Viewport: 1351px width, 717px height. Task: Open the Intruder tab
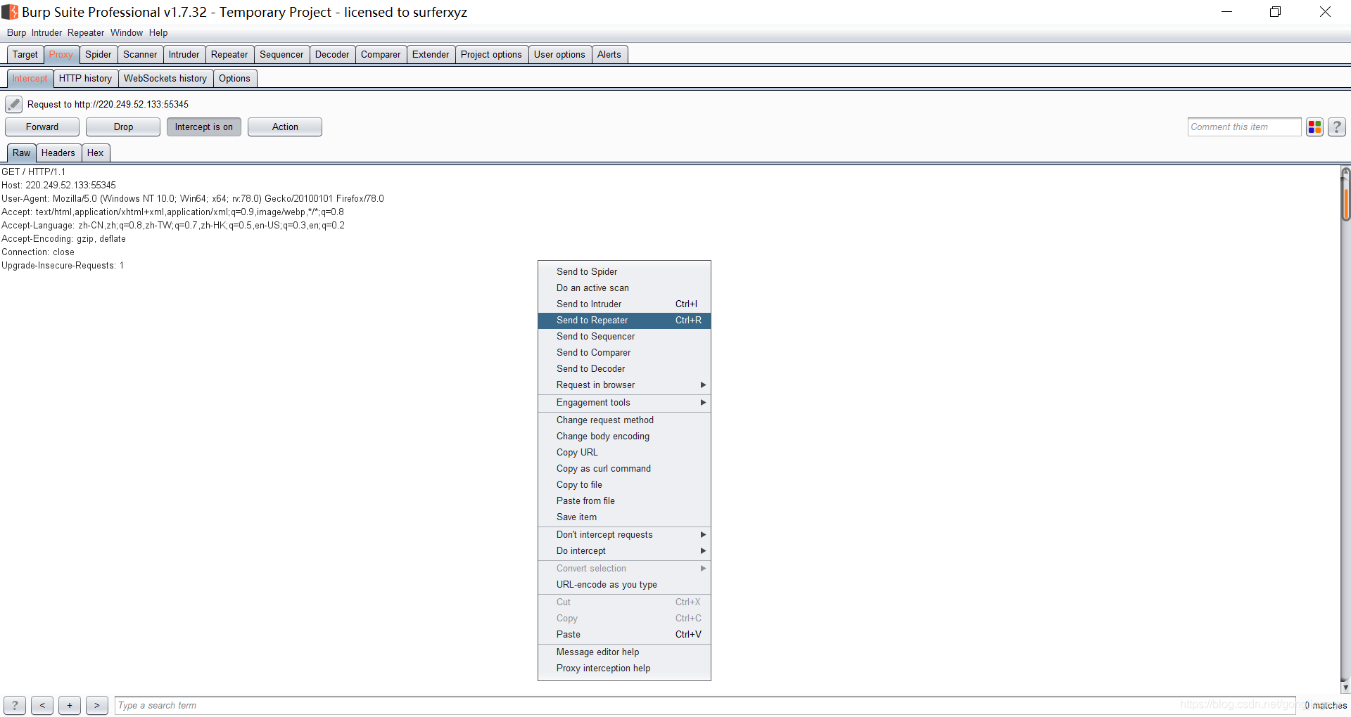click(x=184, y=55)
